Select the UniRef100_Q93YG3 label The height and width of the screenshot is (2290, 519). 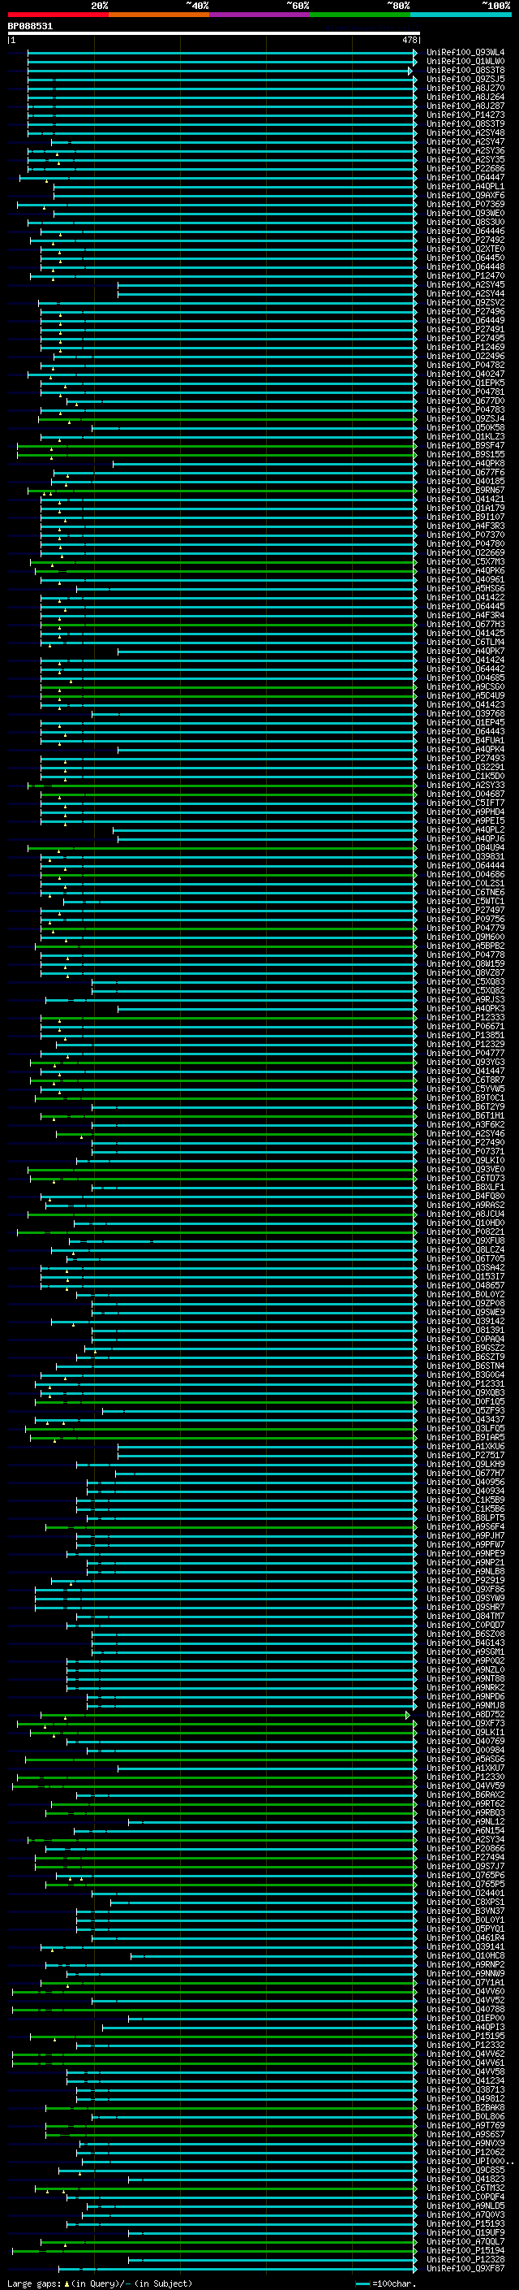click(x=465, y=1062)
